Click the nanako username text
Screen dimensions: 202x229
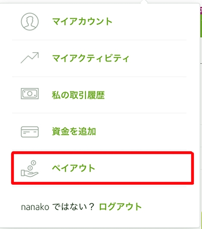pyautogui.click(x=35, y=207)
